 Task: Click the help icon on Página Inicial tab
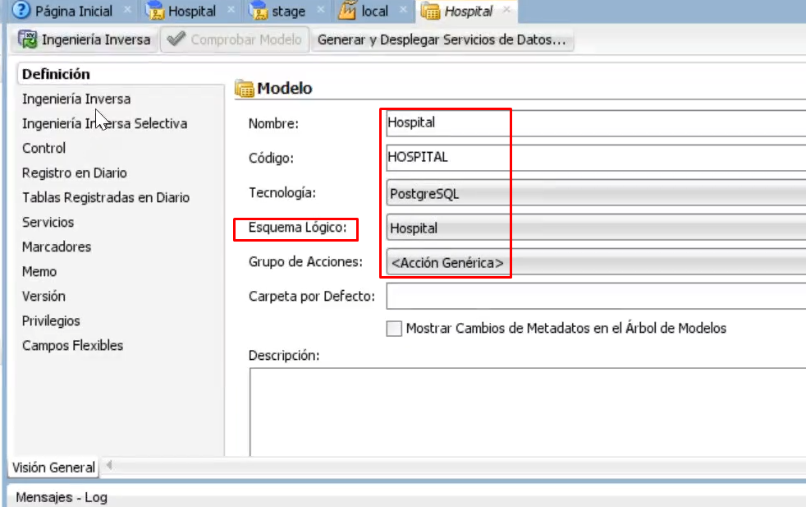21,10
